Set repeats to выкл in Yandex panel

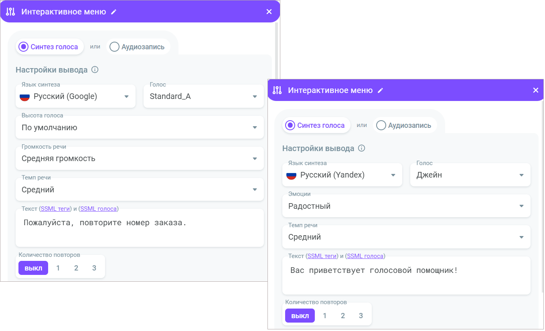[300, 316]
